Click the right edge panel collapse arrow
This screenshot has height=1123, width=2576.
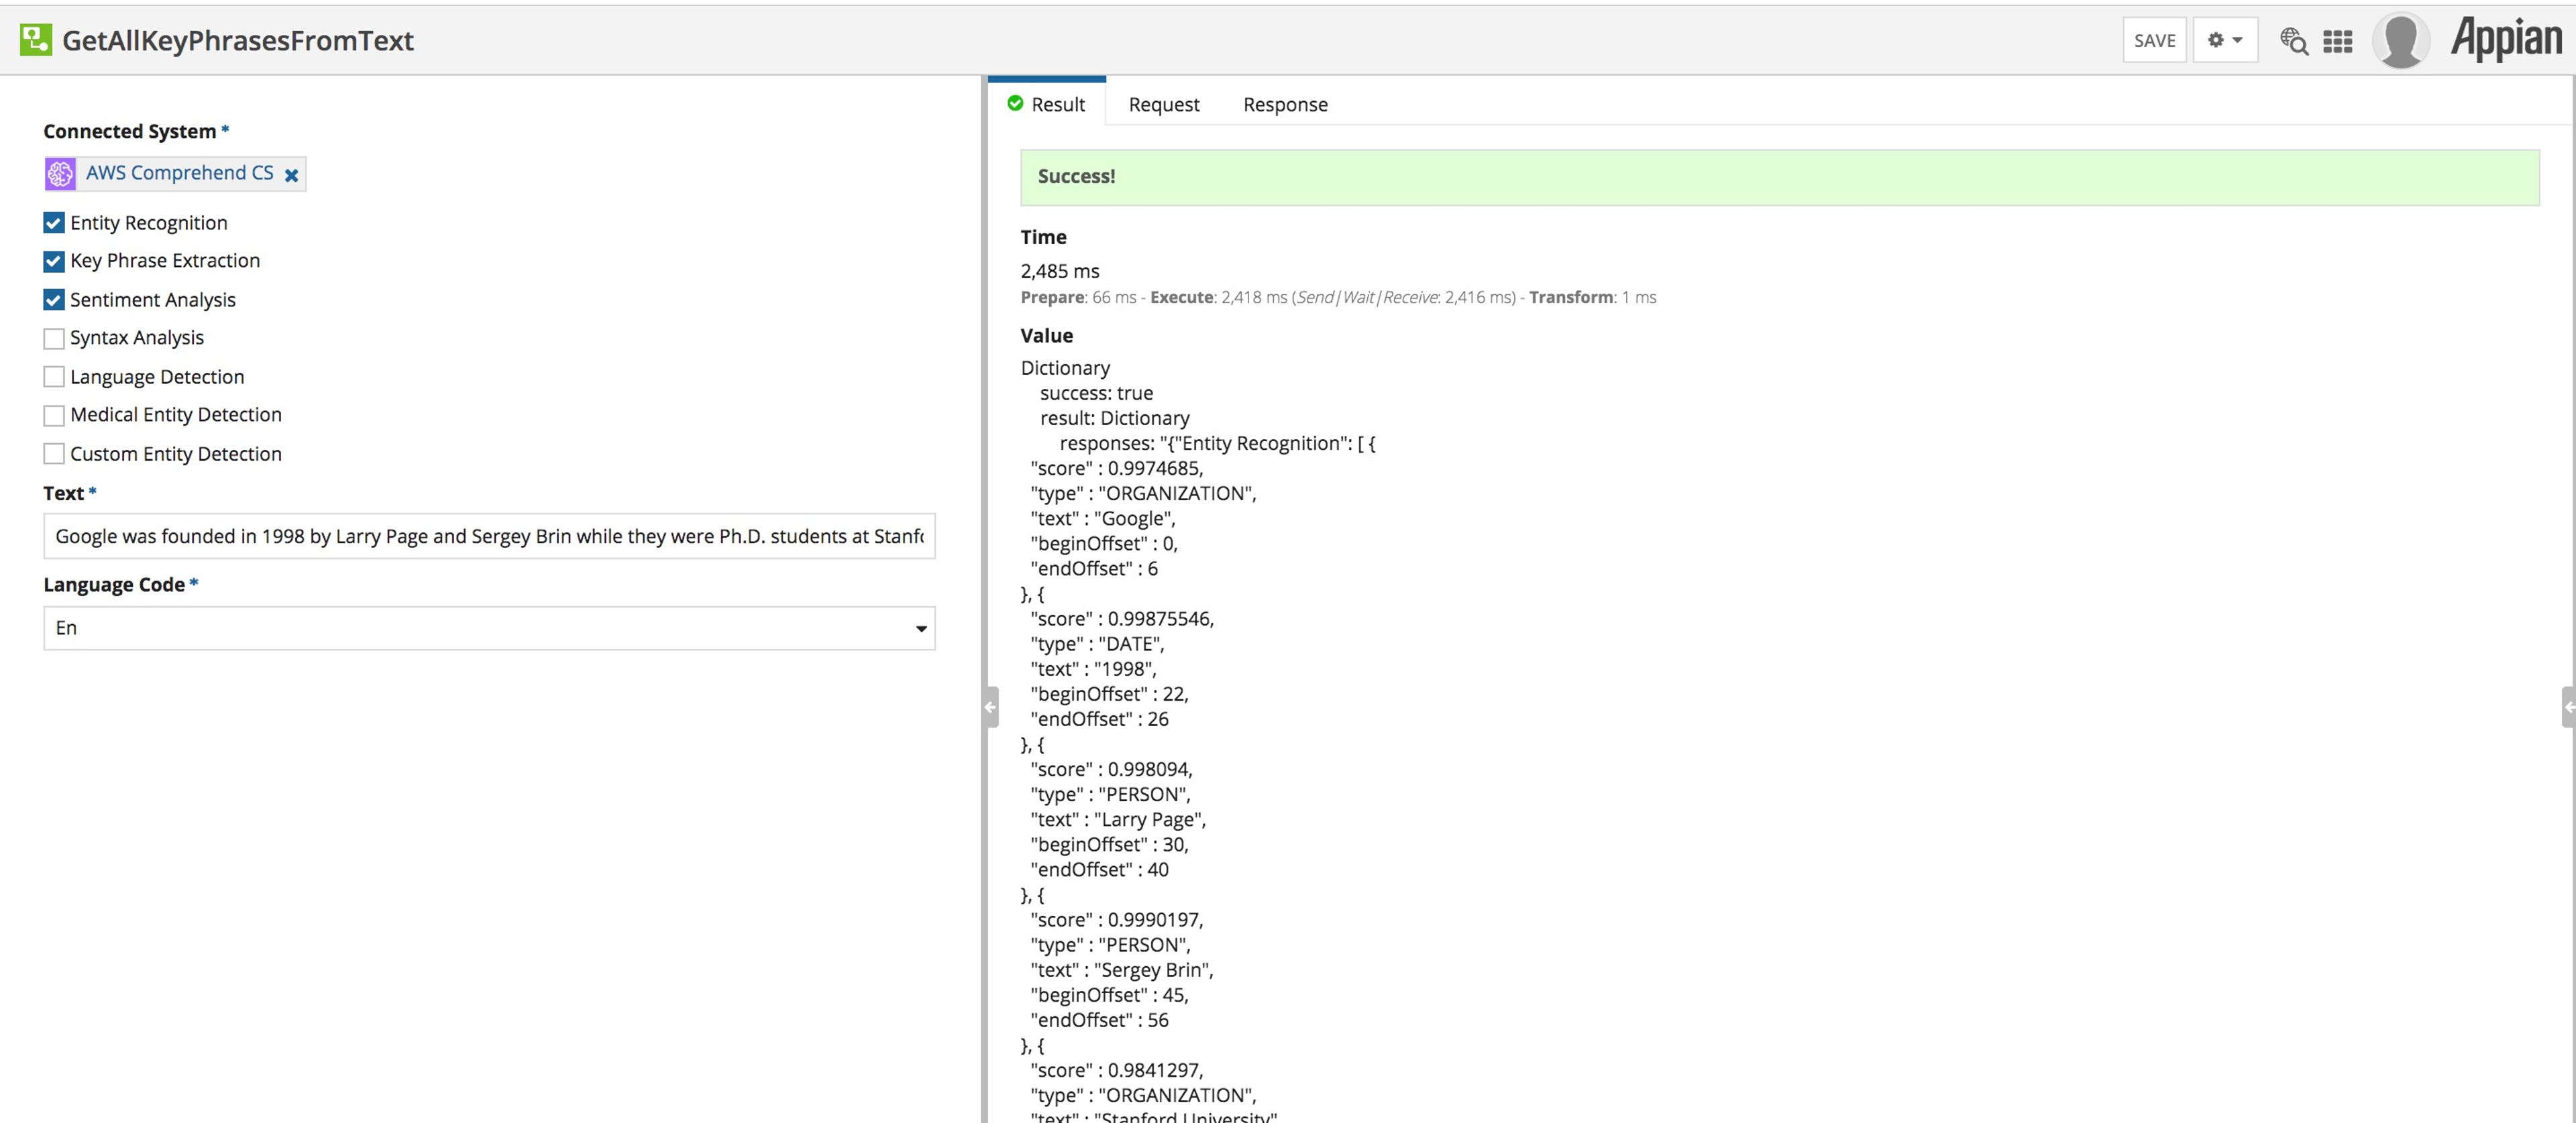pos(2568,707)
